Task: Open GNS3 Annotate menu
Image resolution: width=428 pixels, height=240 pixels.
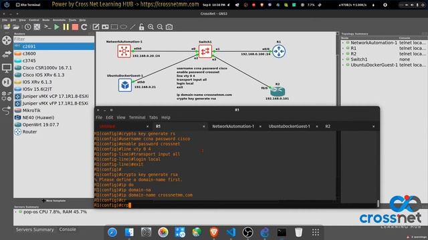Action: coord(59,20)
